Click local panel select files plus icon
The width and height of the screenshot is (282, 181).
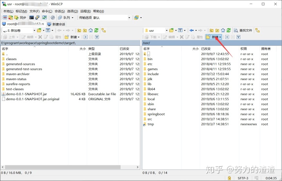click(86, 37)
